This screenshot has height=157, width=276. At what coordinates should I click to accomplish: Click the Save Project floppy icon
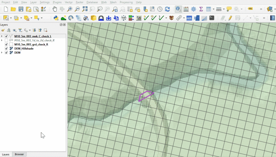point(21,9)
